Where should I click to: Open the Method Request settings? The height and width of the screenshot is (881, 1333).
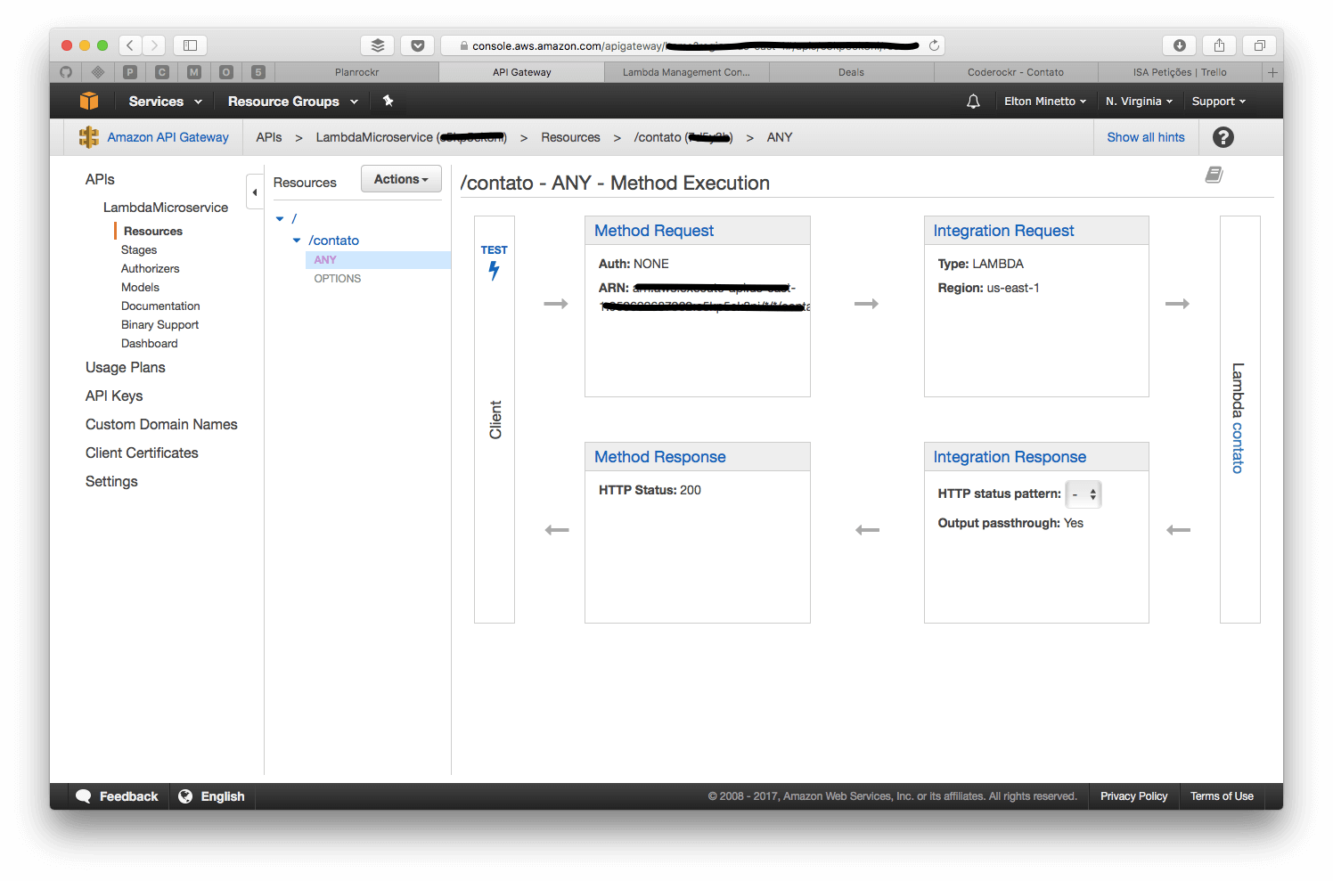click(x=653, y=230)
